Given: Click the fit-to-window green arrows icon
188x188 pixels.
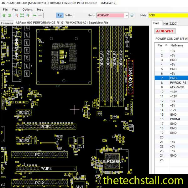Looking at the screenshot, I should point(22,15).
